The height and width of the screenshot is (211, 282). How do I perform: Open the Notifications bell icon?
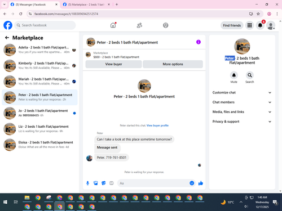(x=260, y=25)
